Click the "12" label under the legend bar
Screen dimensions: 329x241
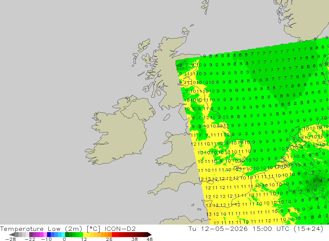click(x=84, y=239)
